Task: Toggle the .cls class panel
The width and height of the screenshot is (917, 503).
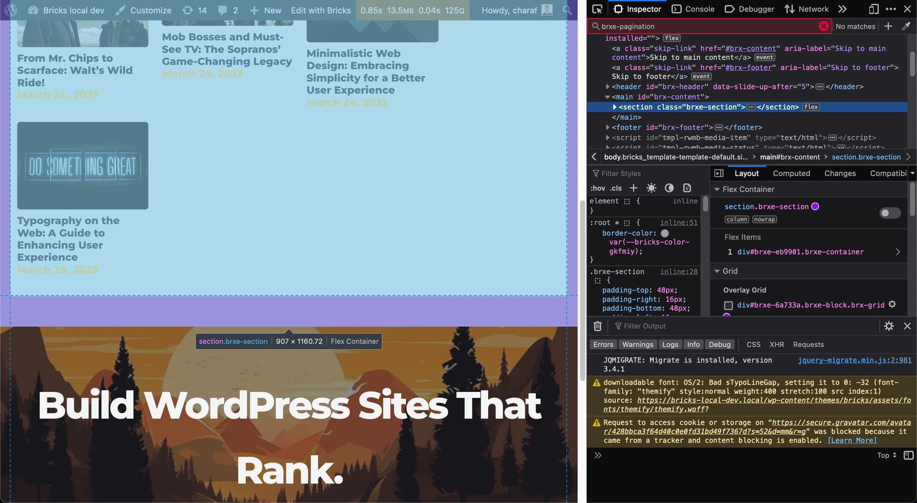Action: [x=616, y=188]
